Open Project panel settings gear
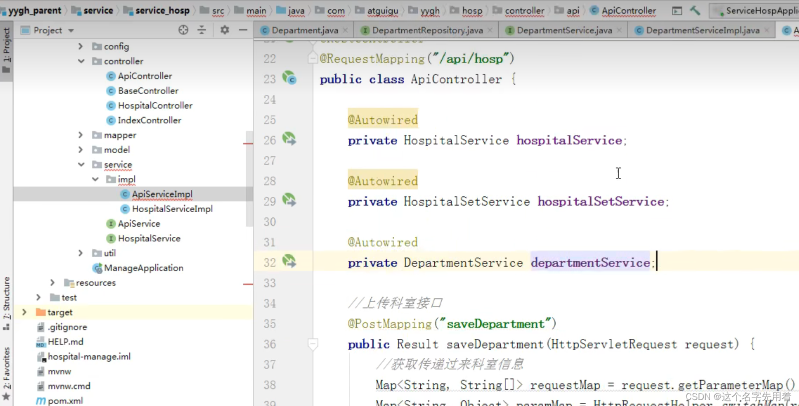The width and height of the screenshot is (799, 406). click(x=225, y=30)
